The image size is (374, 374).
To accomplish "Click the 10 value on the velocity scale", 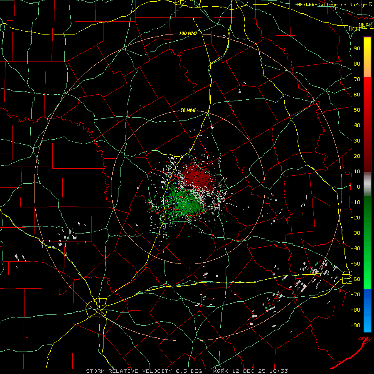I will click(357, 172).
